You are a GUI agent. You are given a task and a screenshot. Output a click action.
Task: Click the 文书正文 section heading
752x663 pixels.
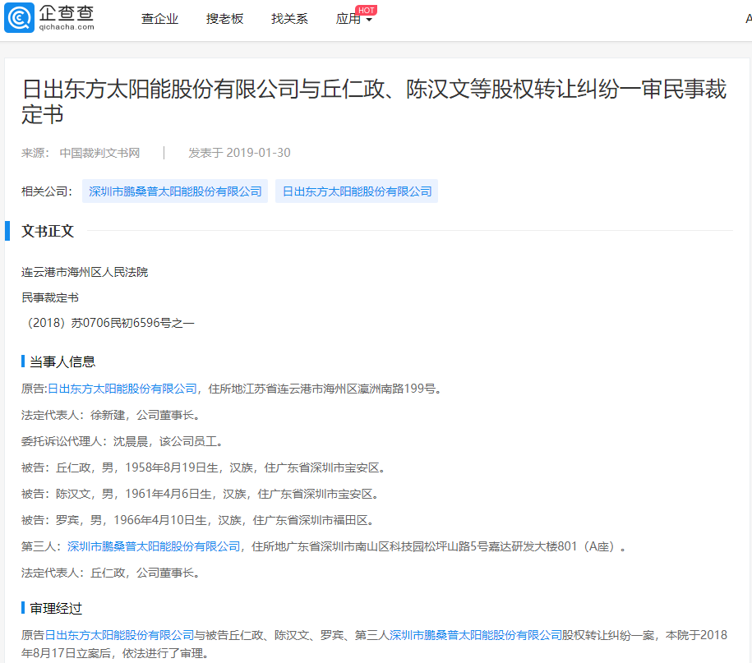[x=48, y=231]
